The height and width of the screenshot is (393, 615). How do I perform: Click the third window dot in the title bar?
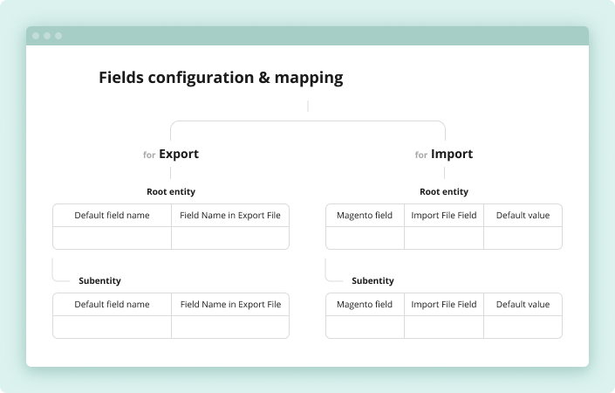(x=58, y=36)
